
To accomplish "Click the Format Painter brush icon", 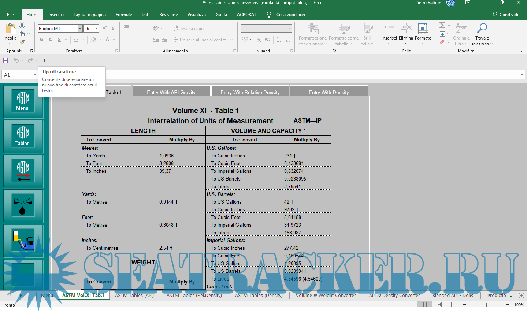I will (x=22, y=42).
